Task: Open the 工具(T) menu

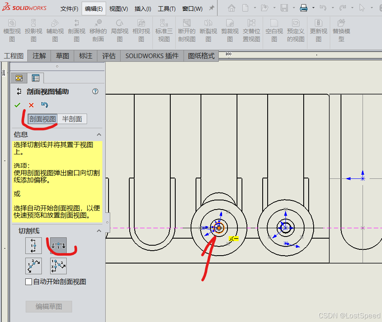Action: (167, 9)
